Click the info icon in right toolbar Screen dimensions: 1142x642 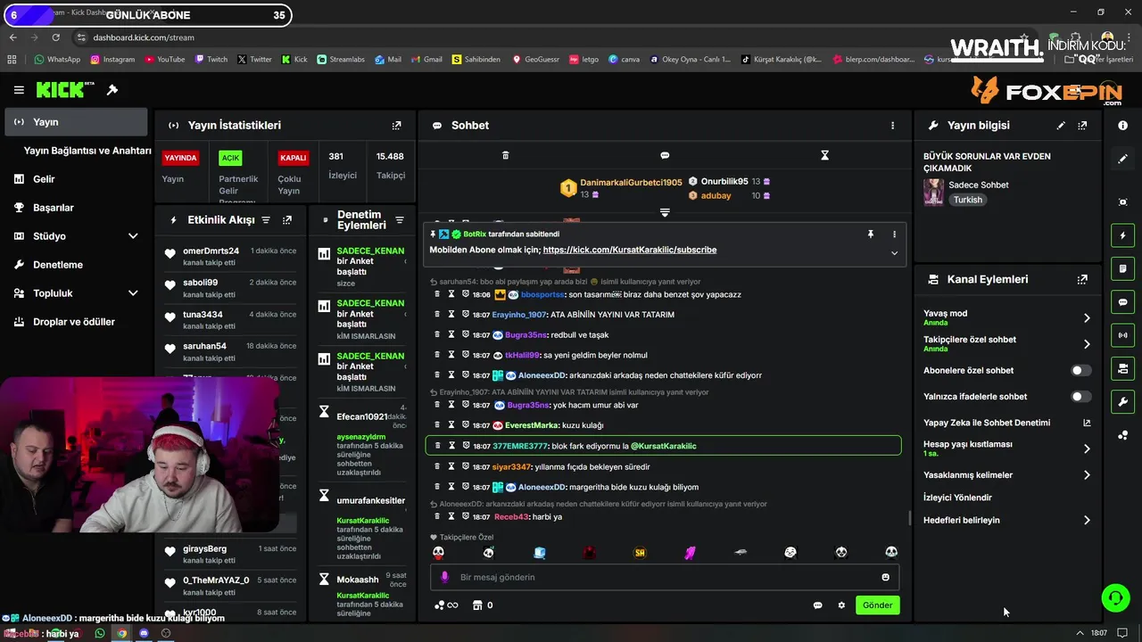1122,126
